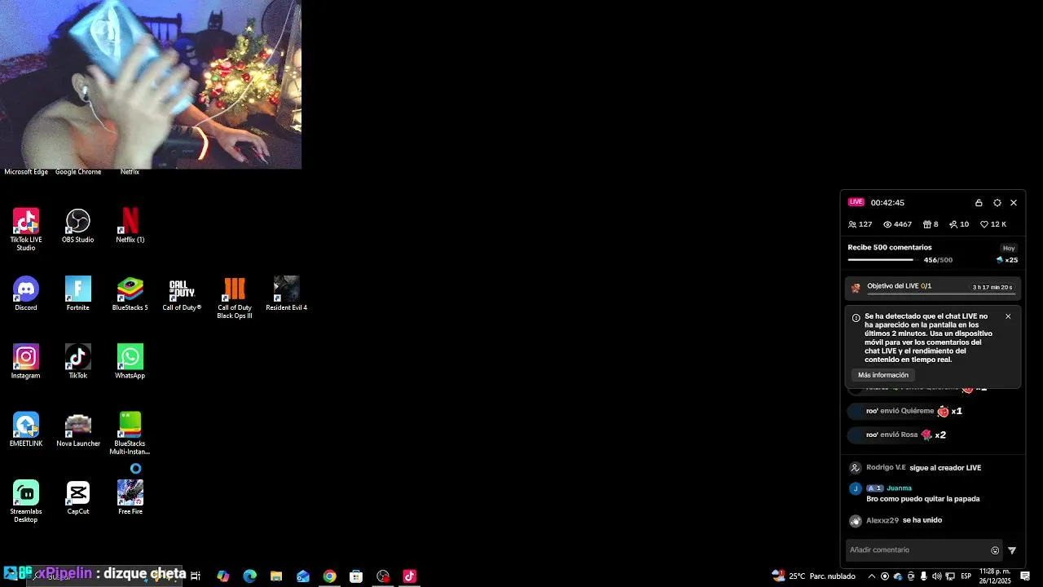
Task: Click the viewers count 127 stat
Action: click(860, 224)
